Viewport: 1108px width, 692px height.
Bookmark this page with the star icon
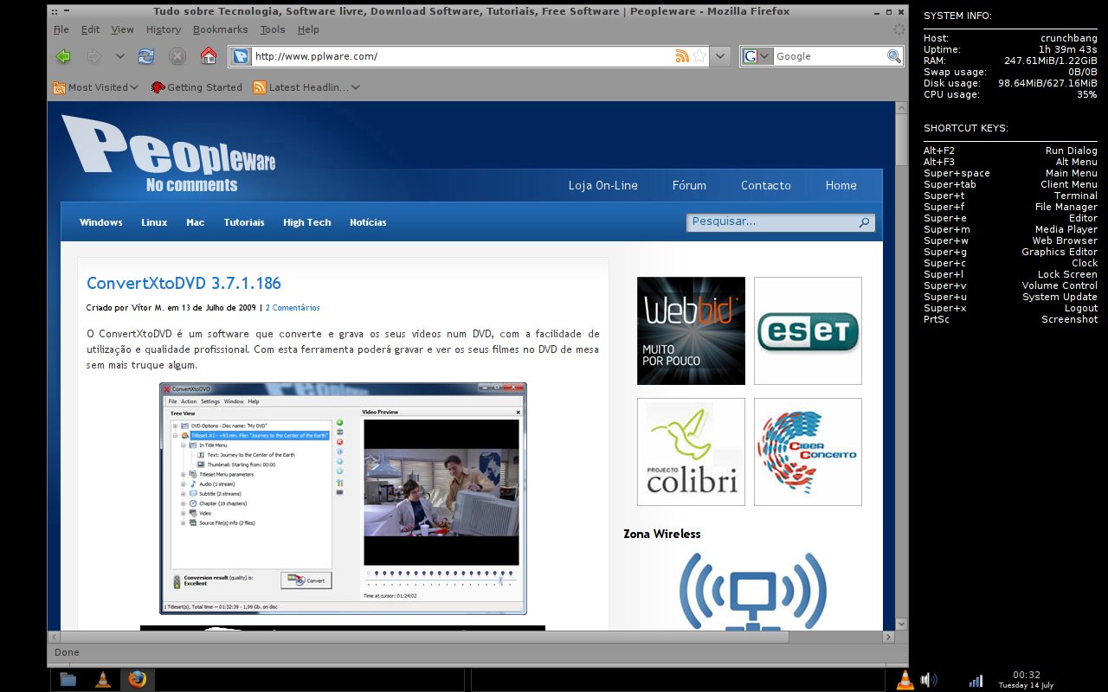699,56
